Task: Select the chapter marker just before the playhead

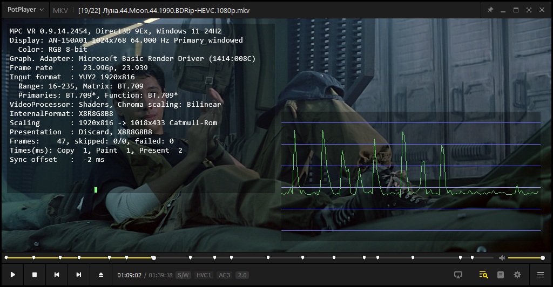Action: click(x=126, y=258)
